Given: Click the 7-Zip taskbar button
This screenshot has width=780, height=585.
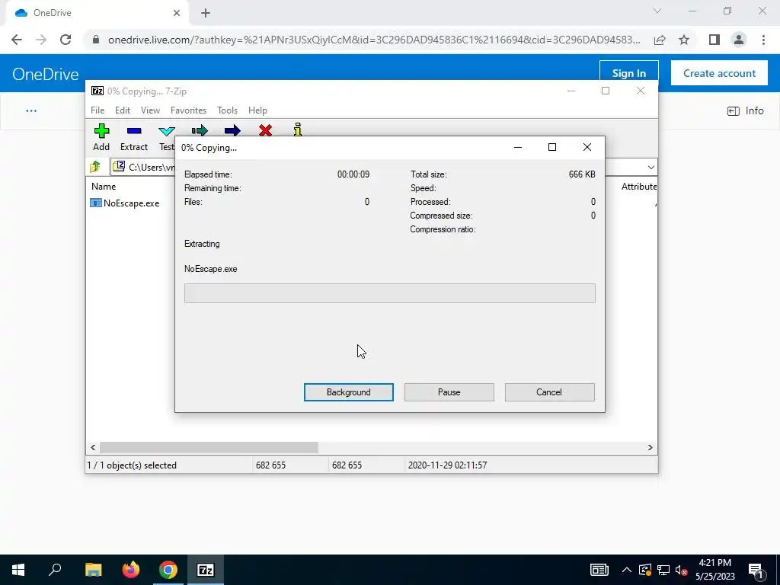Looking at the screenshot, I should (x=206, y=570).
